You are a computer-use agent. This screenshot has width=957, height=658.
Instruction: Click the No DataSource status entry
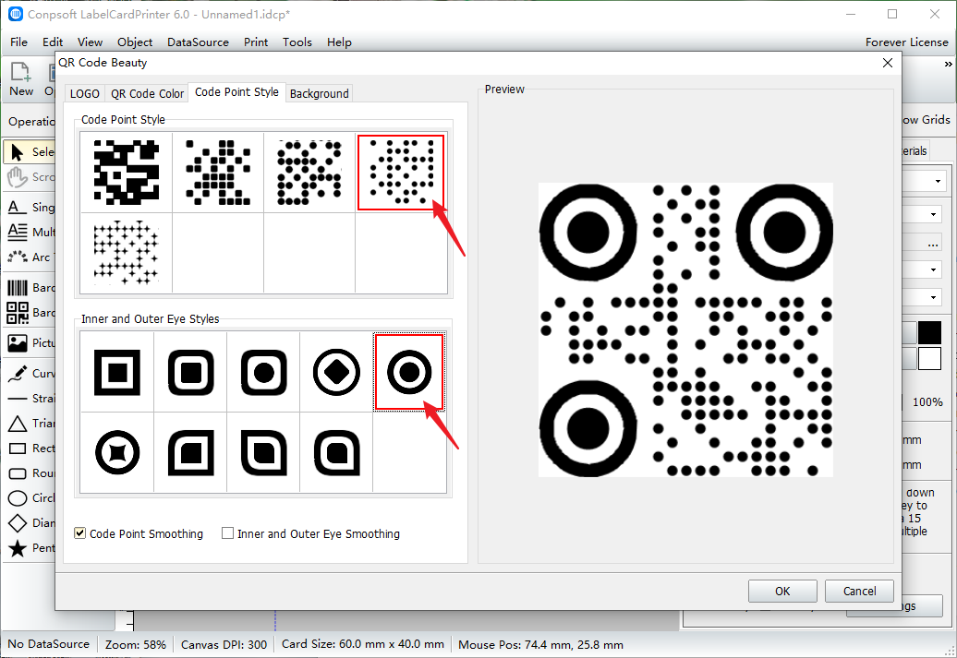(48, 644)
